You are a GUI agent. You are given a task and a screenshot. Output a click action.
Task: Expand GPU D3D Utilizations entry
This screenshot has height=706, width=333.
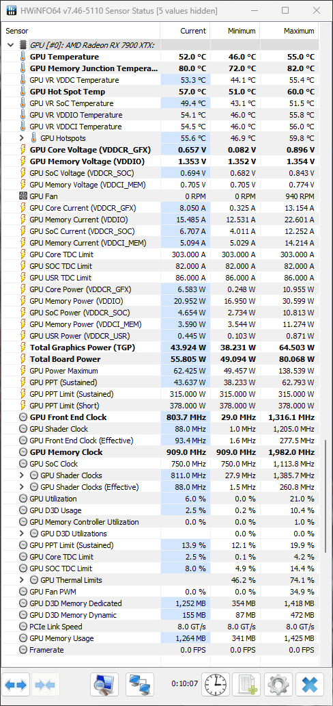click(22, 534)
